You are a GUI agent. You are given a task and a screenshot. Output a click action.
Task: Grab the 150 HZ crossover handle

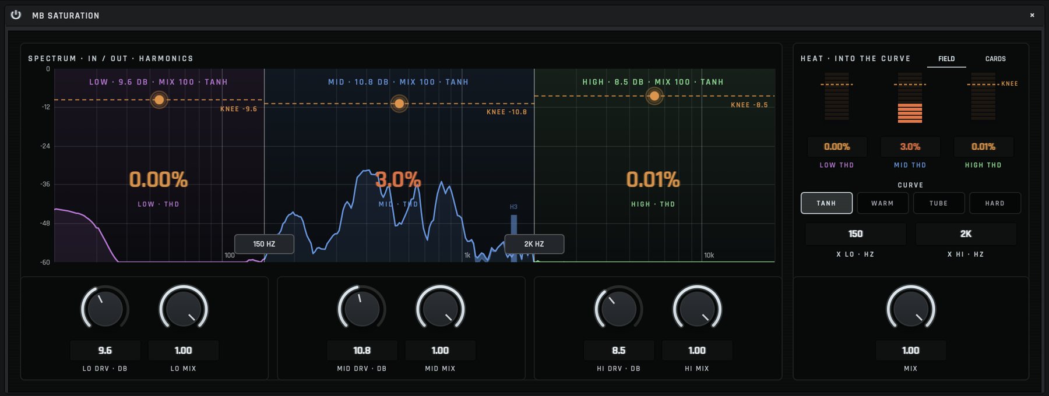point(264,244)
